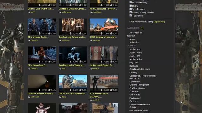Open author ruddy88's profile
This screenshot has width=202, height=113.
[x=96, y=100]
